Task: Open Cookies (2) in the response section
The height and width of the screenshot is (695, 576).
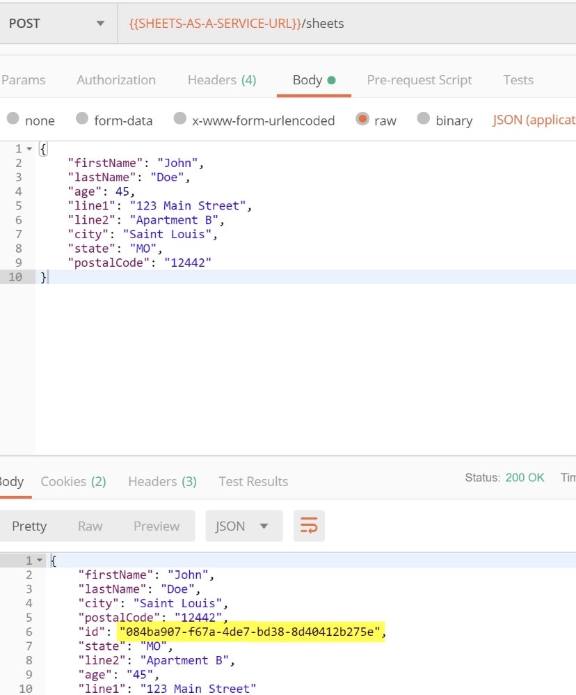Action: pyautogui.click(x=72, y=481)
